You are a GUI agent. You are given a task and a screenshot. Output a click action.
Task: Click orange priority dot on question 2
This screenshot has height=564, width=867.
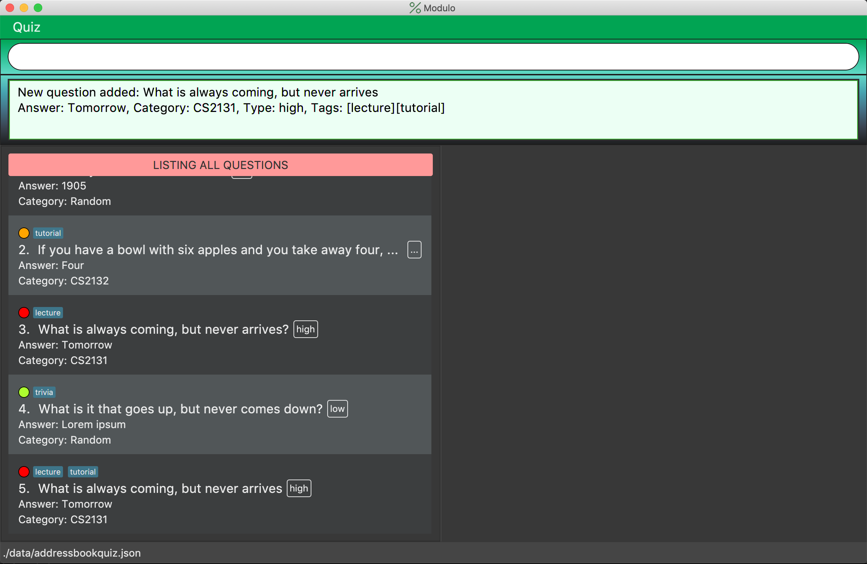(x=24, y=233)
